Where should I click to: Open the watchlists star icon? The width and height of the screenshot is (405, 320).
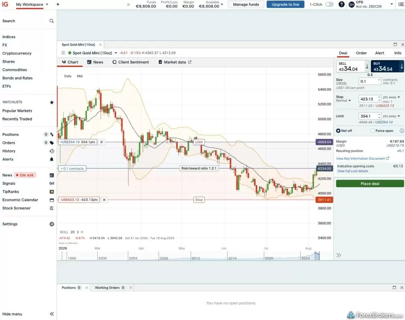[x=52, y=102]
